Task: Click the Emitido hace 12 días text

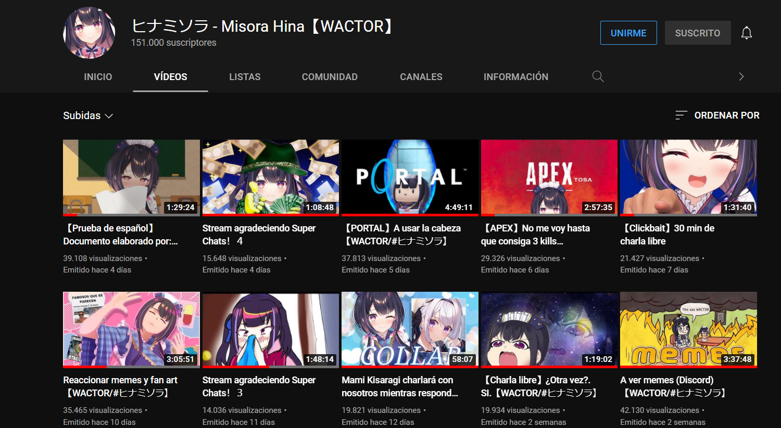Action: coord(378,422)
